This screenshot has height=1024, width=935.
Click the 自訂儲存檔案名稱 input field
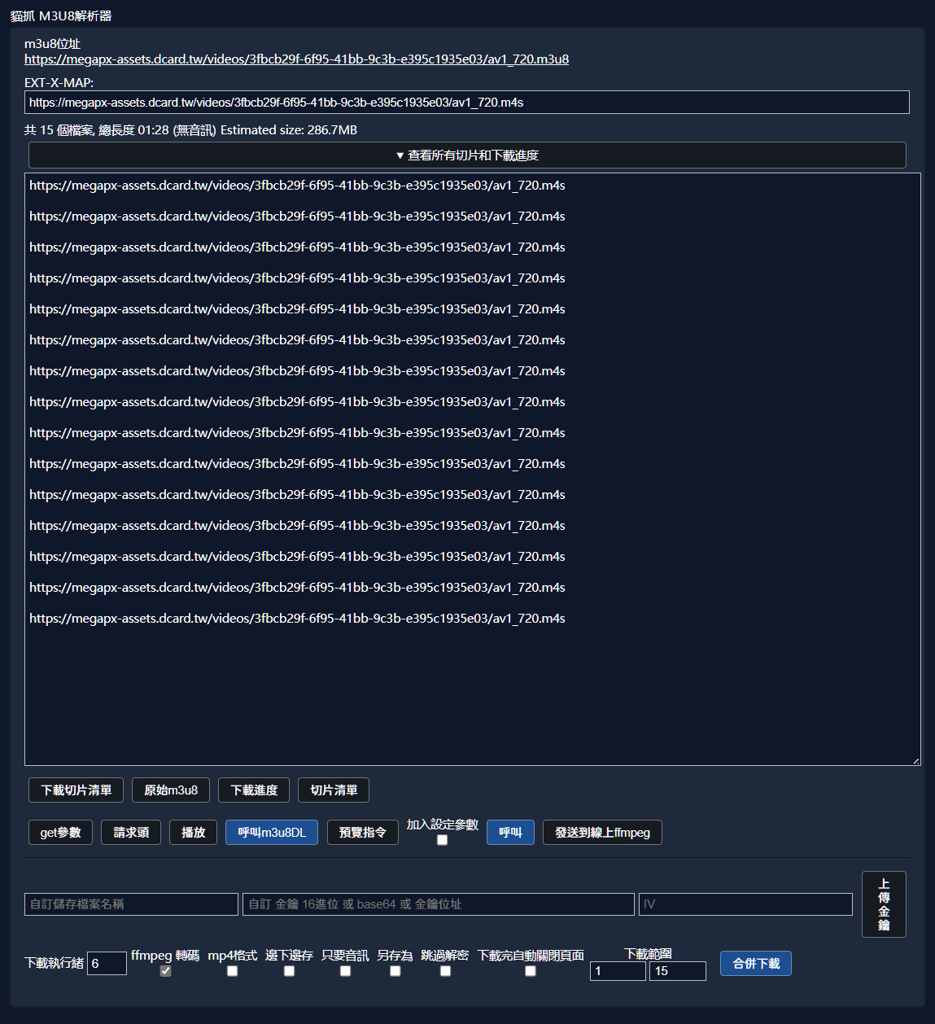131,904
